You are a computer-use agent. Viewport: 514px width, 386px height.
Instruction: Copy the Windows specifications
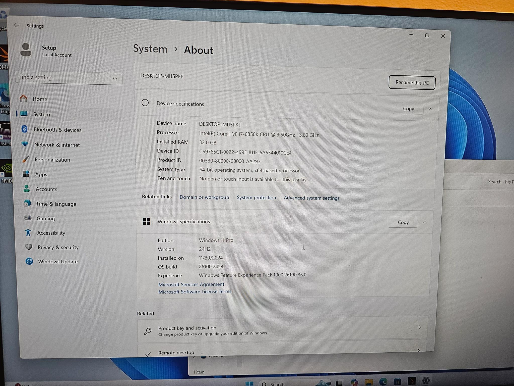pos(403,222)
